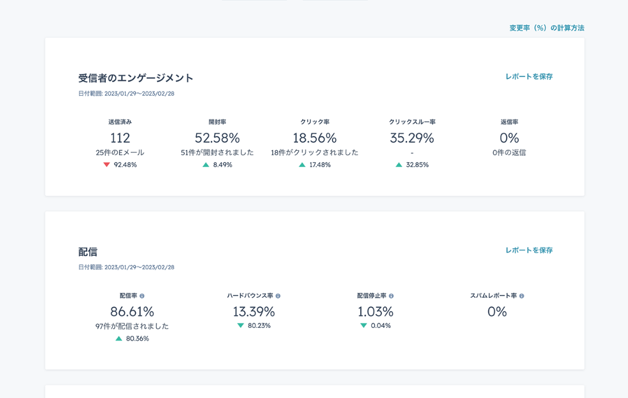Click the 92.48% change value
The width and height of the screenshot is (628, 398).
click(x=125, y=165)
